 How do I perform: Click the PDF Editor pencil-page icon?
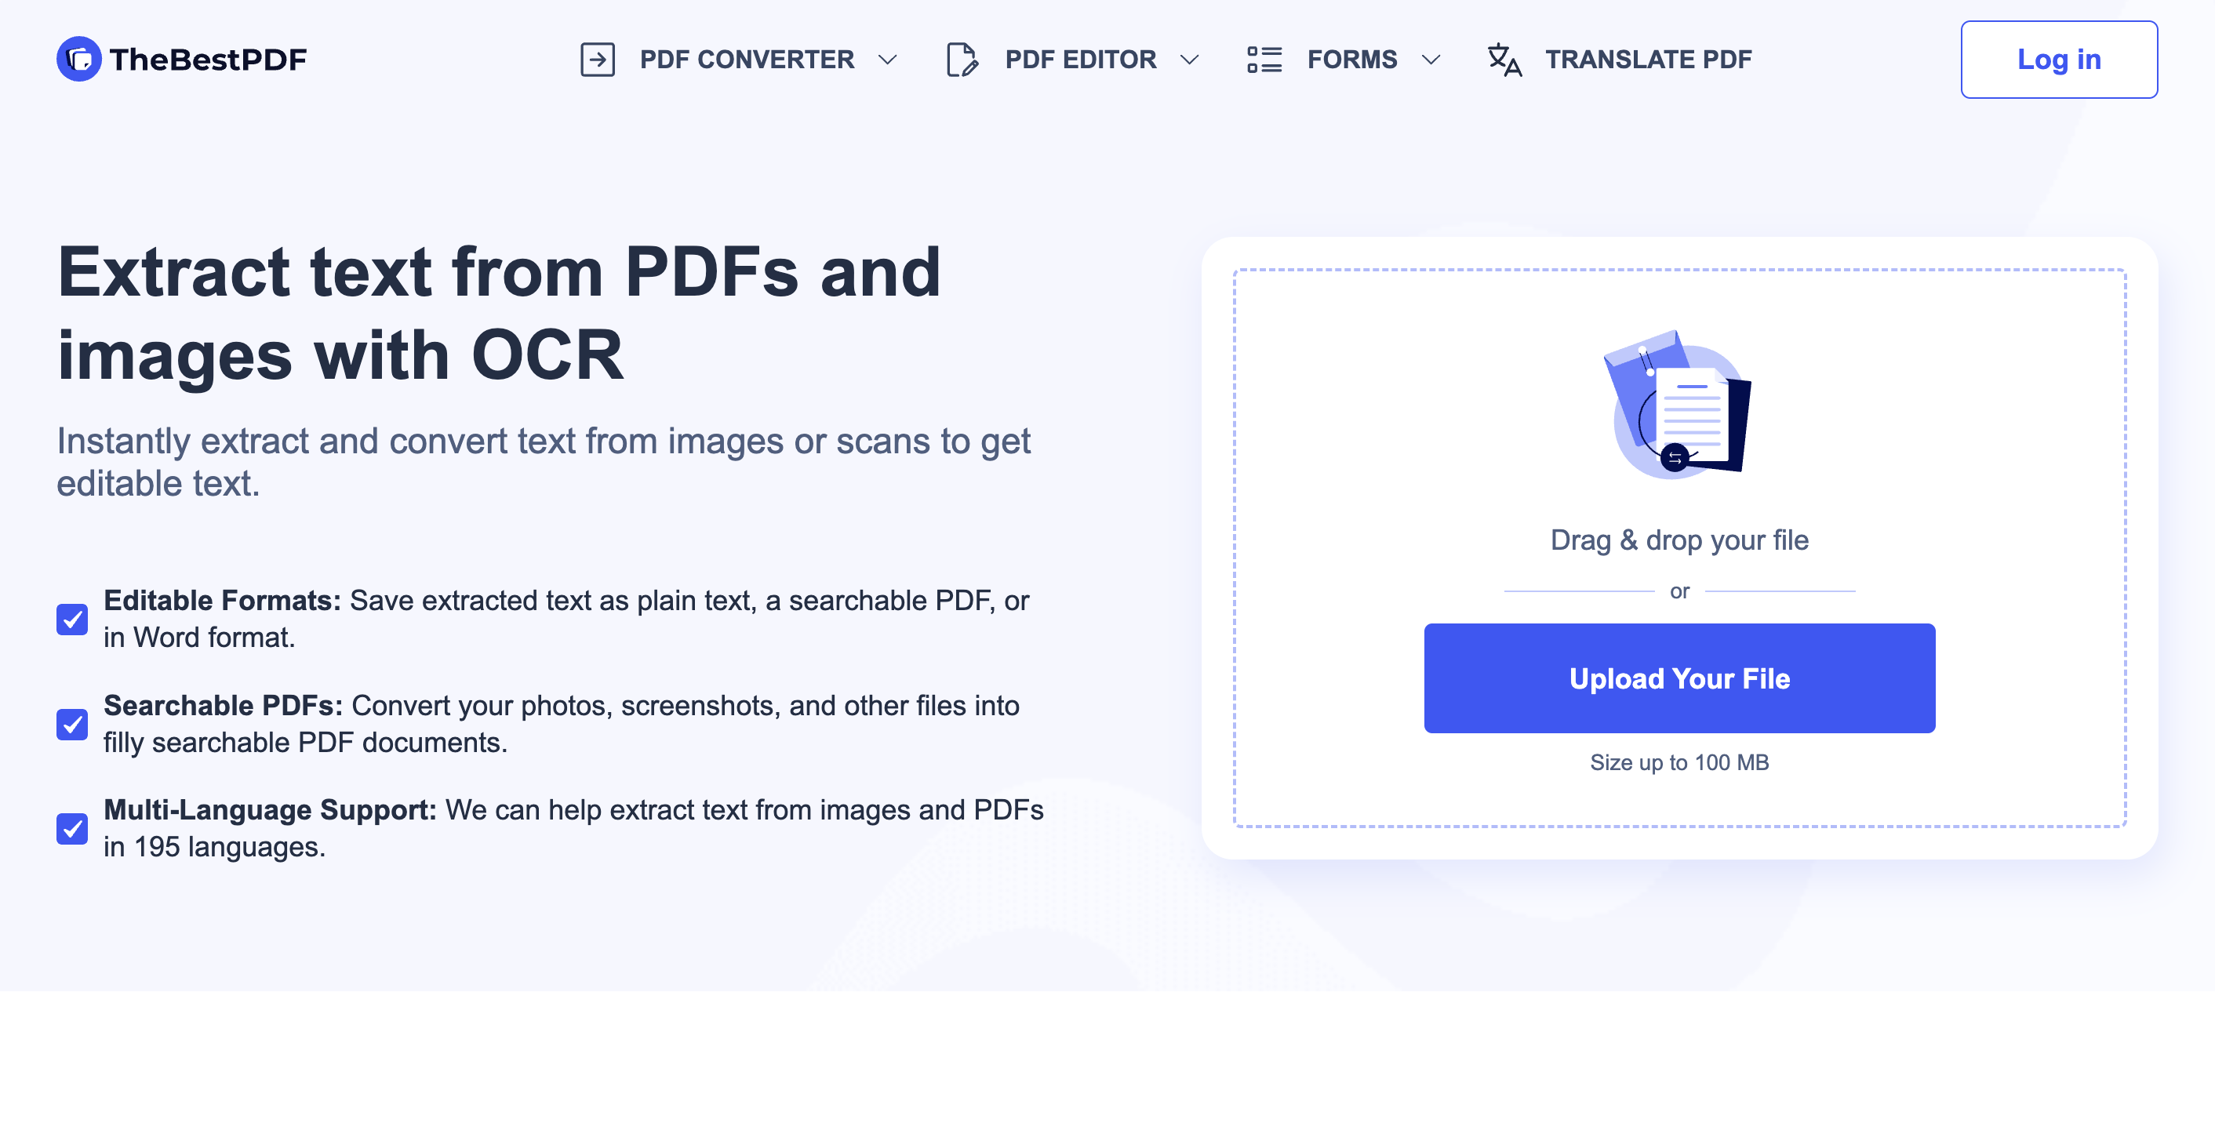click(x=962, y=60)
